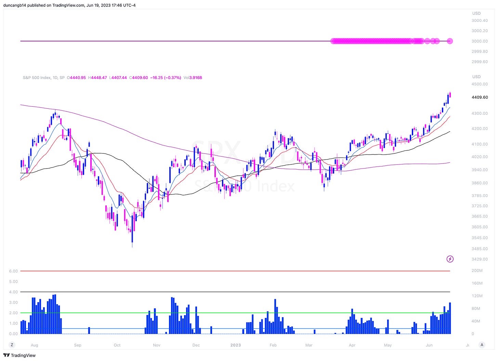Click the last candlestick on the chart
498x361 pixels.
coord(450,95)
